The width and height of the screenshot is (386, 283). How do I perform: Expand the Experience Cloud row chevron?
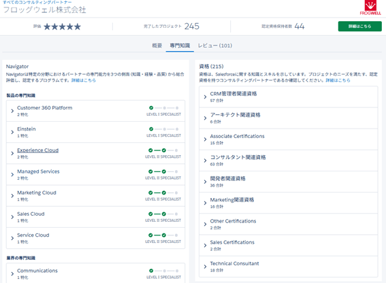(x=12, y=153)
